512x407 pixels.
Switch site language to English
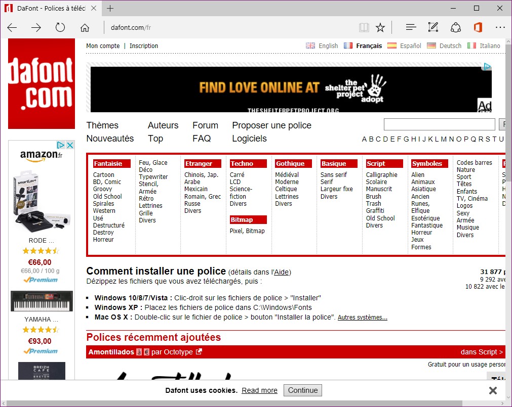tap(328, 46)
